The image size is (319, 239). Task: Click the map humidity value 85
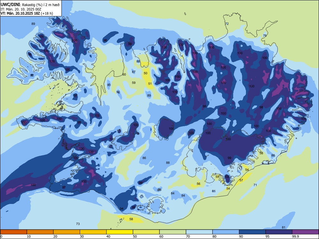(159, 190)
